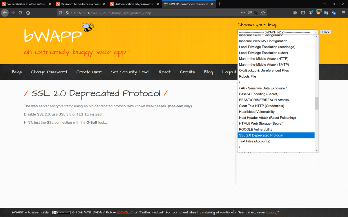Reload the current bWAPP page
The height and width of the screenshot is (217, 348).
[x=20, y=13]
